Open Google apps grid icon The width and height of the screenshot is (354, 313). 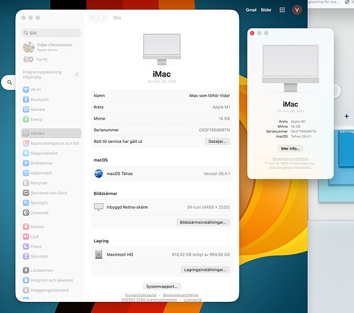coord(282,10)
